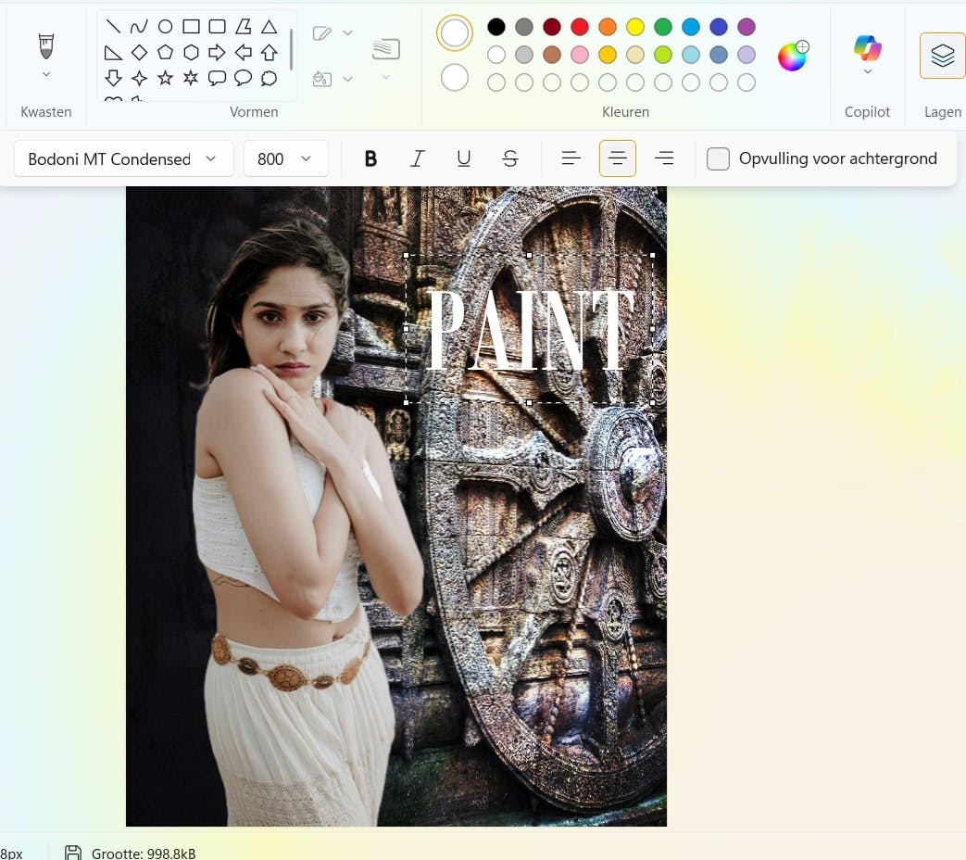Click the shapes gallery scrollbar

coord(291,49)
